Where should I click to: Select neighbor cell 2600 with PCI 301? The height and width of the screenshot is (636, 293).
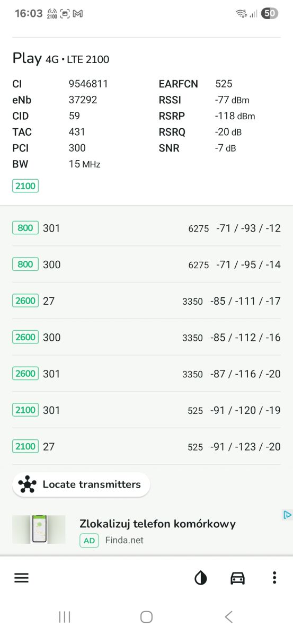point(146,374)
